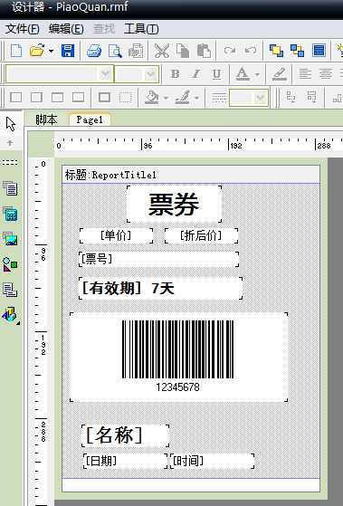Image resolution: width=343 pixels, height=506 pixels.
Task: Select the barcode 12345678 element
Action: (x=178, y=357)
